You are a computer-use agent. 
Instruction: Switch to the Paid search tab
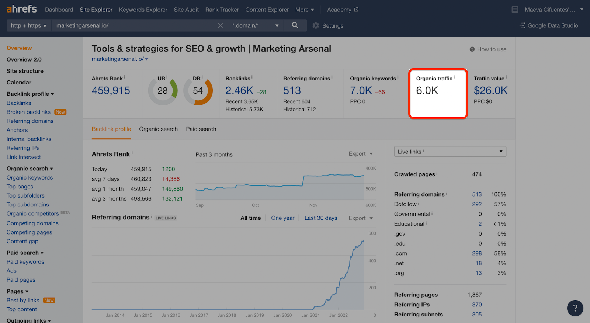click(201, 129)
